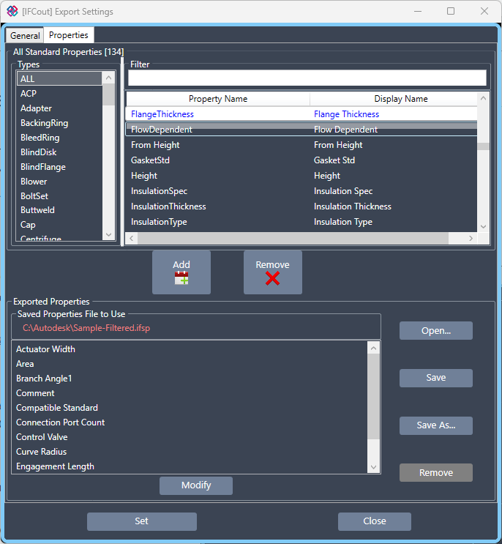Select the InsulationType property row

click(x=301, y=222)
